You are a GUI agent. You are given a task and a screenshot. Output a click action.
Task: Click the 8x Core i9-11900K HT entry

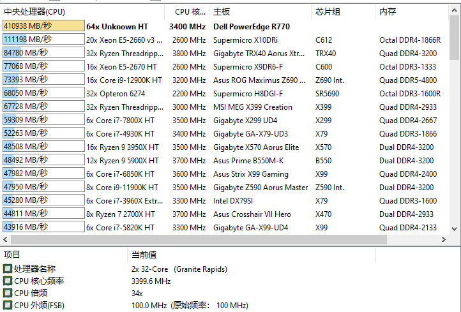tap(122, 188)
